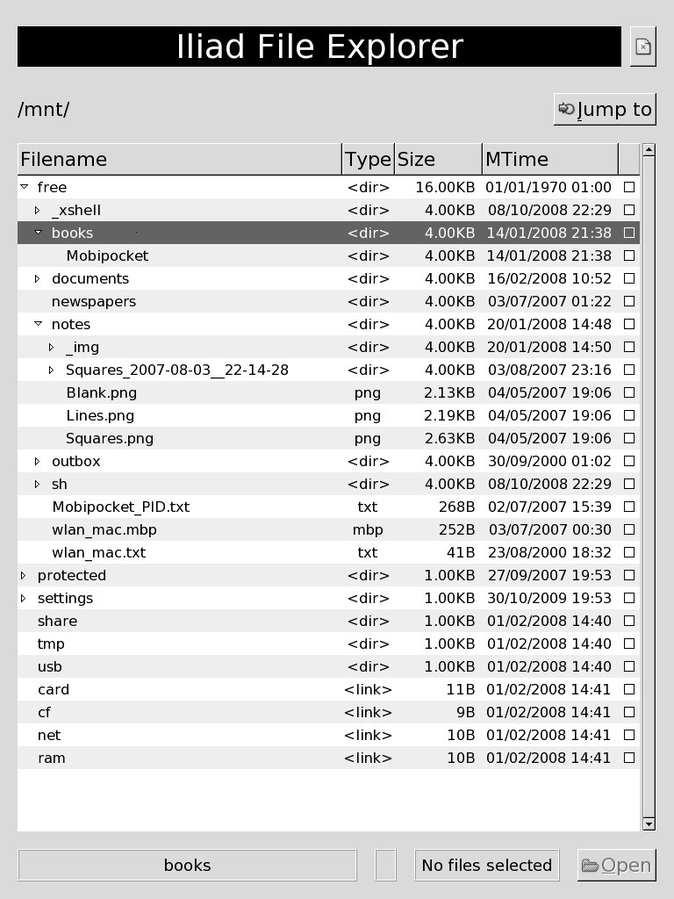
Task: Click the document icon beside the title bar
Action: 643,47
